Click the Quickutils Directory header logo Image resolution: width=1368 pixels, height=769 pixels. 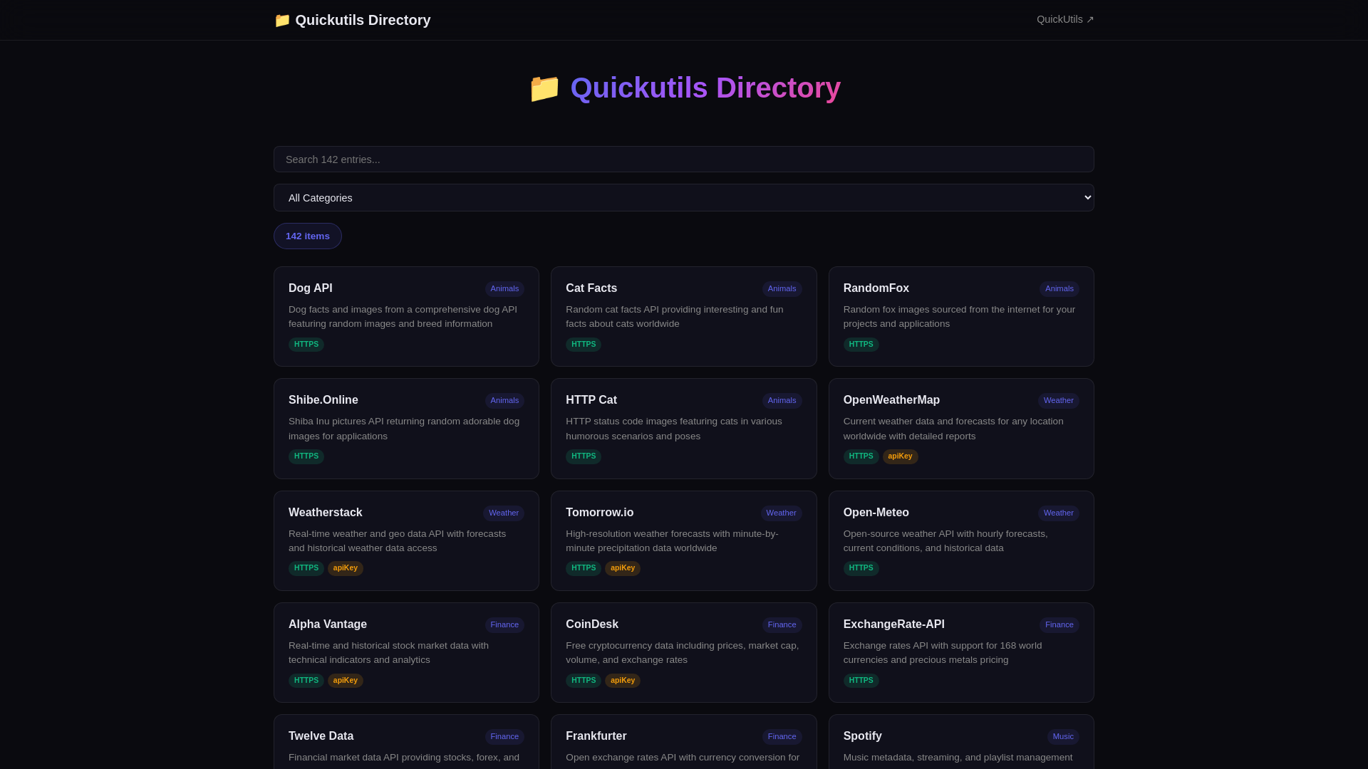tap(352, 20)
